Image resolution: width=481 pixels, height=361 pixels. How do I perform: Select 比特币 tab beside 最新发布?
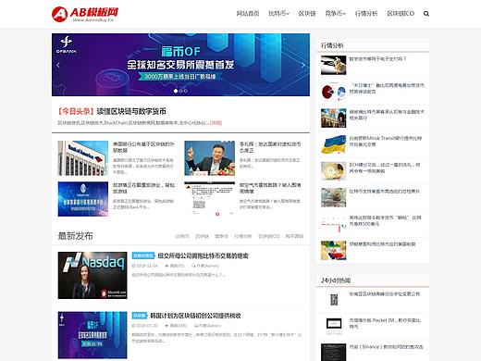click(x=182, y=236)
